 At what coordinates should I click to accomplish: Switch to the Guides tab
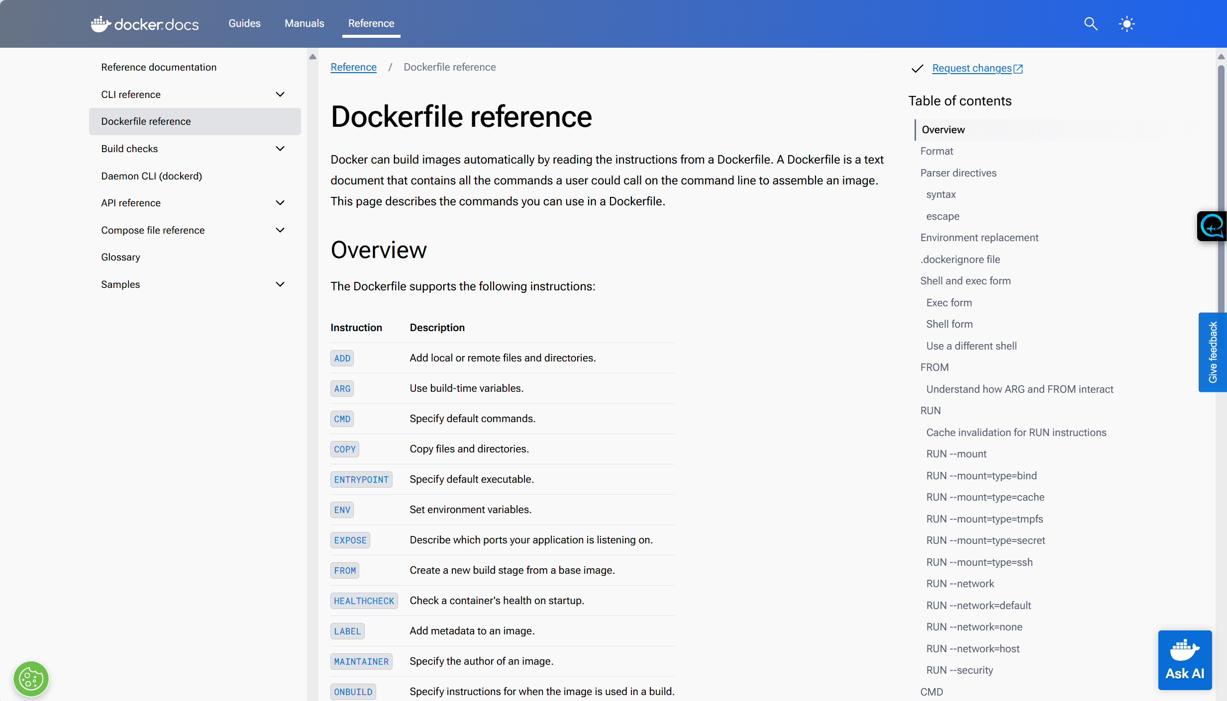[244, 23]
